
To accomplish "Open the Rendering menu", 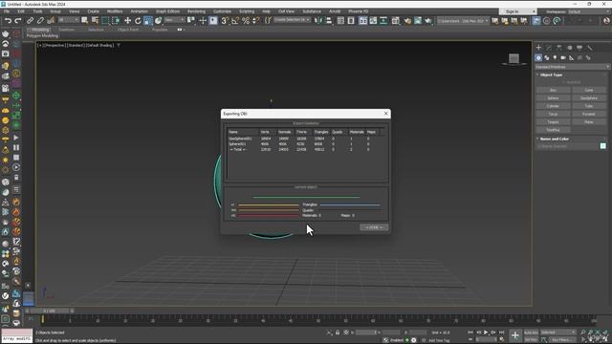I will point(196,11).
